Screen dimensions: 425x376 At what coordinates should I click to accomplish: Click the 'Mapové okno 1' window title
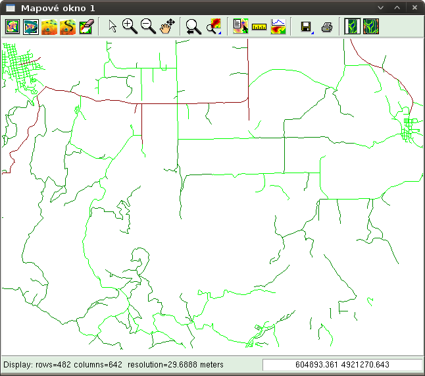[x=58, y=8]
